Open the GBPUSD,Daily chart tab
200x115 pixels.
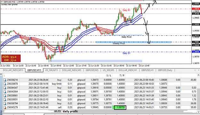point(165,70)
